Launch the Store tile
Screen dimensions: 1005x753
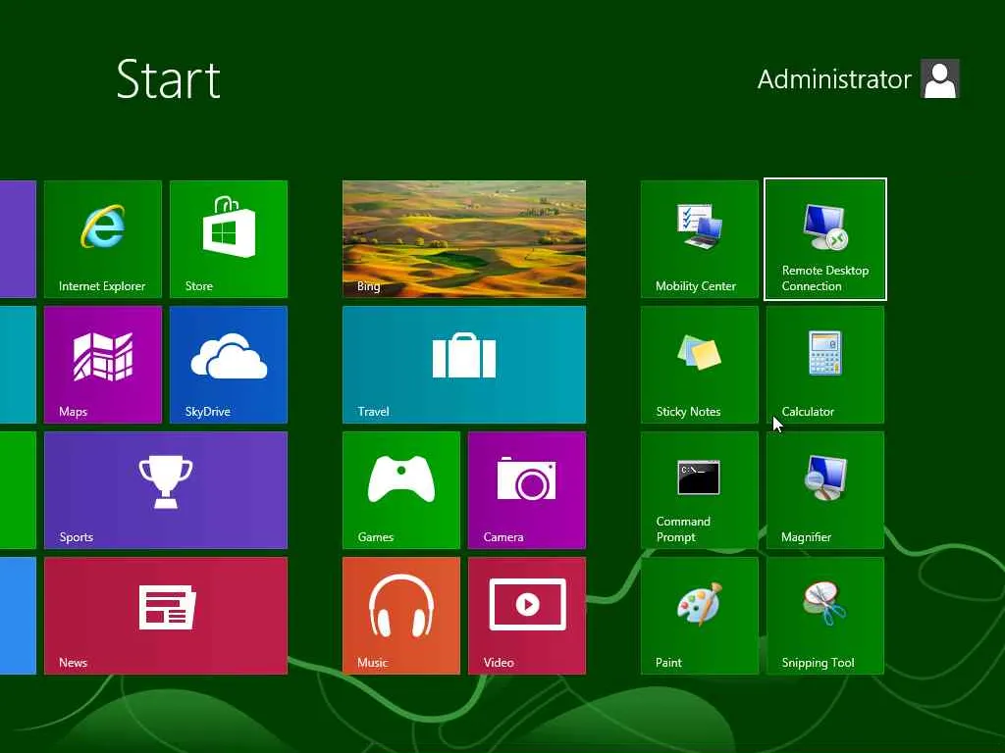(x=228, y=239)
